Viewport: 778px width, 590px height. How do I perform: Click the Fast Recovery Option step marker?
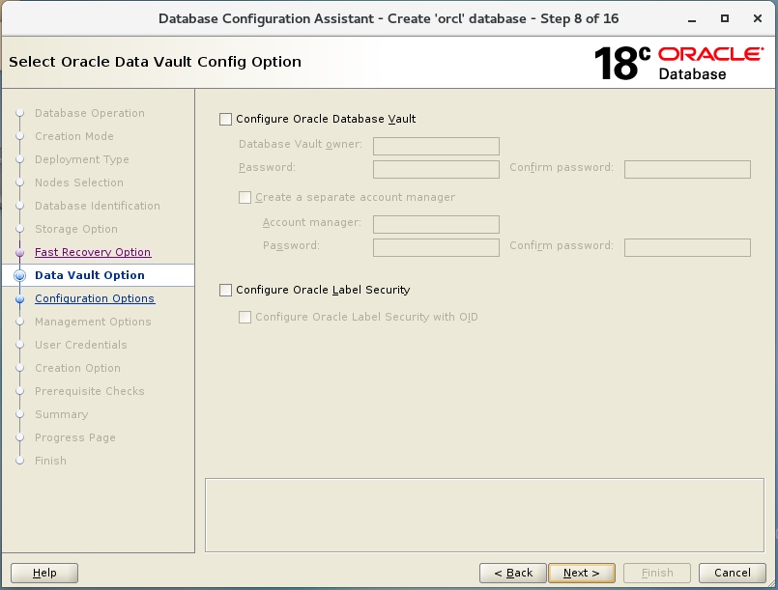[x=21, y=252]
